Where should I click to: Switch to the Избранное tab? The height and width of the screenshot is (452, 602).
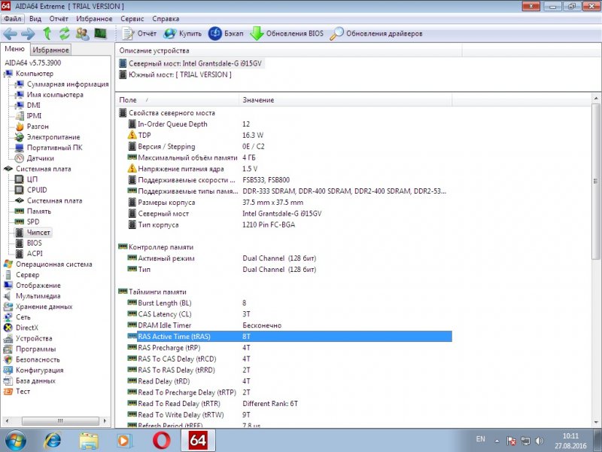tap(50, 50)
